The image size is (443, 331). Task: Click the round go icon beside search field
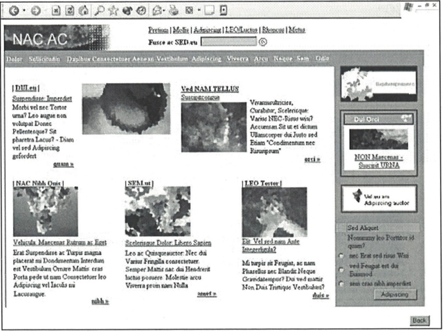(x=263, y=42)
